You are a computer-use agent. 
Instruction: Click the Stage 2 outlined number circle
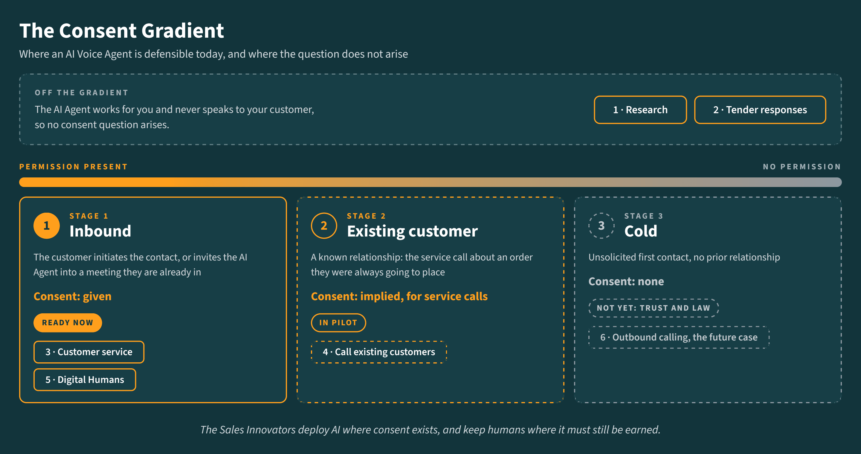pyautogui.click(x=324, y=226)
